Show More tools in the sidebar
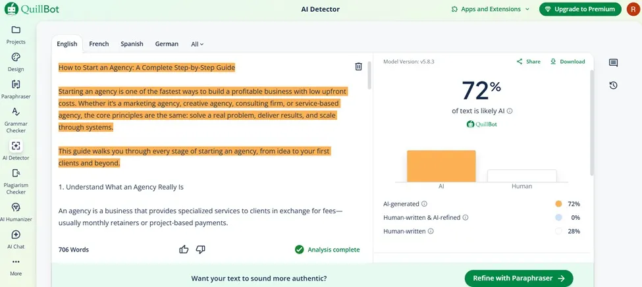Viewport: 642px width, 287px height. 16,267
